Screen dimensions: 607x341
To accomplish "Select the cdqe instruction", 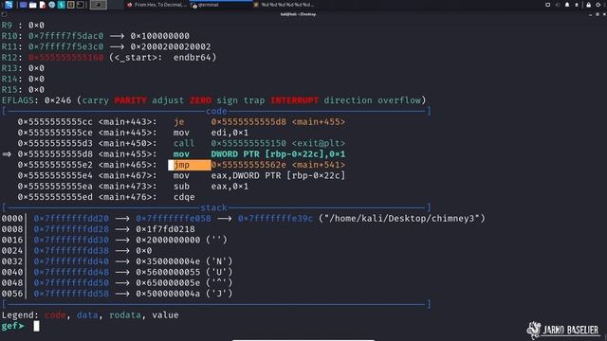I will click(184, 197).
